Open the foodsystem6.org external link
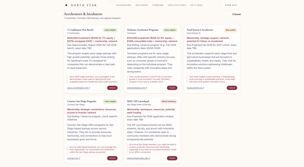304x167 pixels. point(195,88)
